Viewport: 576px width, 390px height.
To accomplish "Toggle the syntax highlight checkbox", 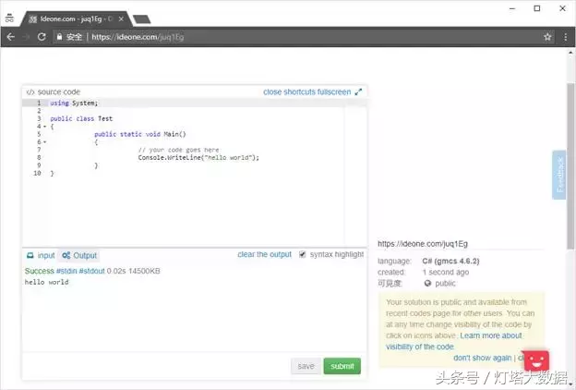I will [303, 255].
